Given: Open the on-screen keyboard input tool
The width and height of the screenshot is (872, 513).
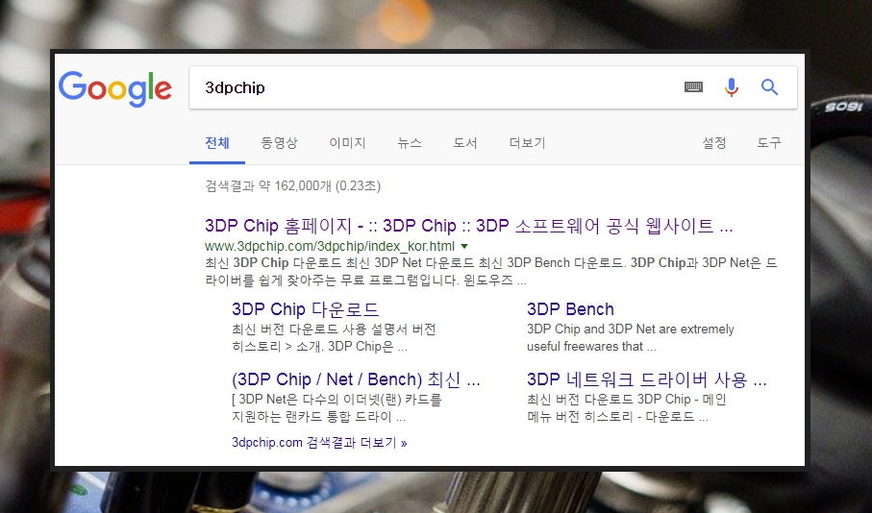Looking at the screenshot, I should tap(693, 86).
